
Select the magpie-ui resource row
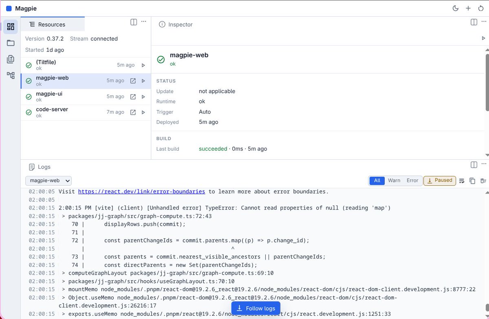tap(86, 97)
